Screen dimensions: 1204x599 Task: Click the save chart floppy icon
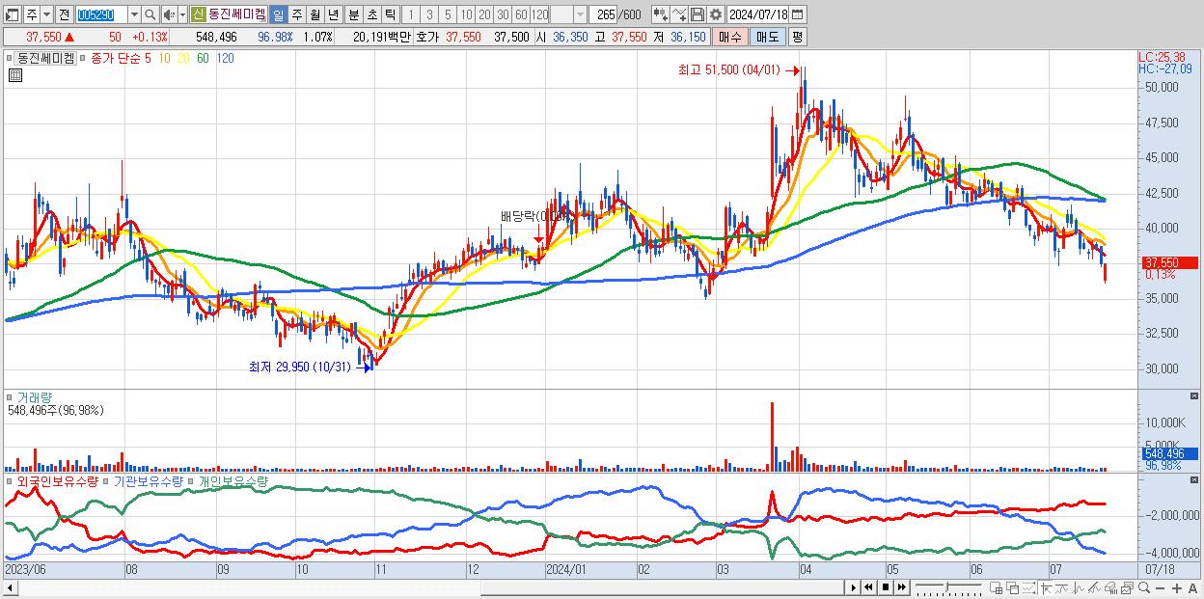coord(698,14)
